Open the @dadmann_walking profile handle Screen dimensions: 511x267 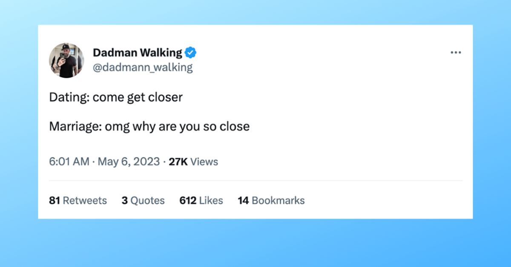click(x=143, y=67)
